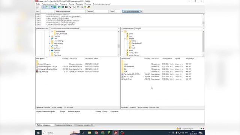Toggle transfer queue display toolbar button
The height and width of the screenshot is (135, 240).
(55, 7)
